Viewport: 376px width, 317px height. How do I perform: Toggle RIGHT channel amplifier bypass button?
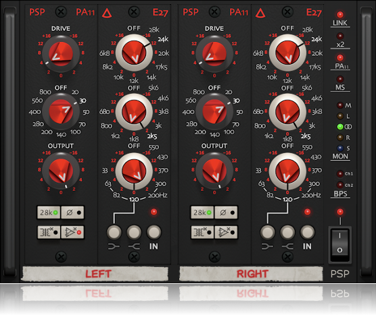click(x=226, y=232)
